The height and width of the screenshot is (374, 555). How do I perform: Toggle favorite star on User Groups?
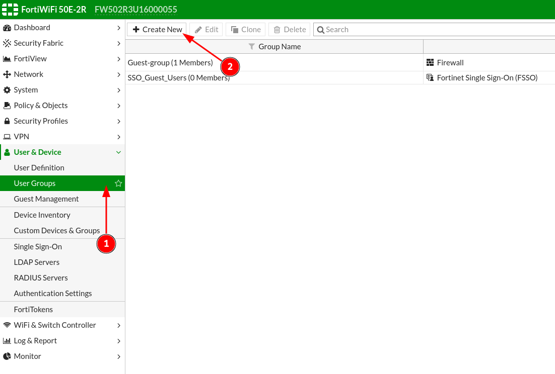118,183
